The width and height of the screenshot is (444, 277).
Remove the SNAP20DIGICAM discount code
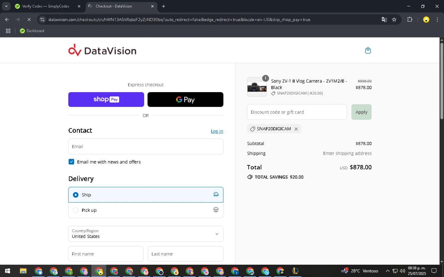(296, 129)
